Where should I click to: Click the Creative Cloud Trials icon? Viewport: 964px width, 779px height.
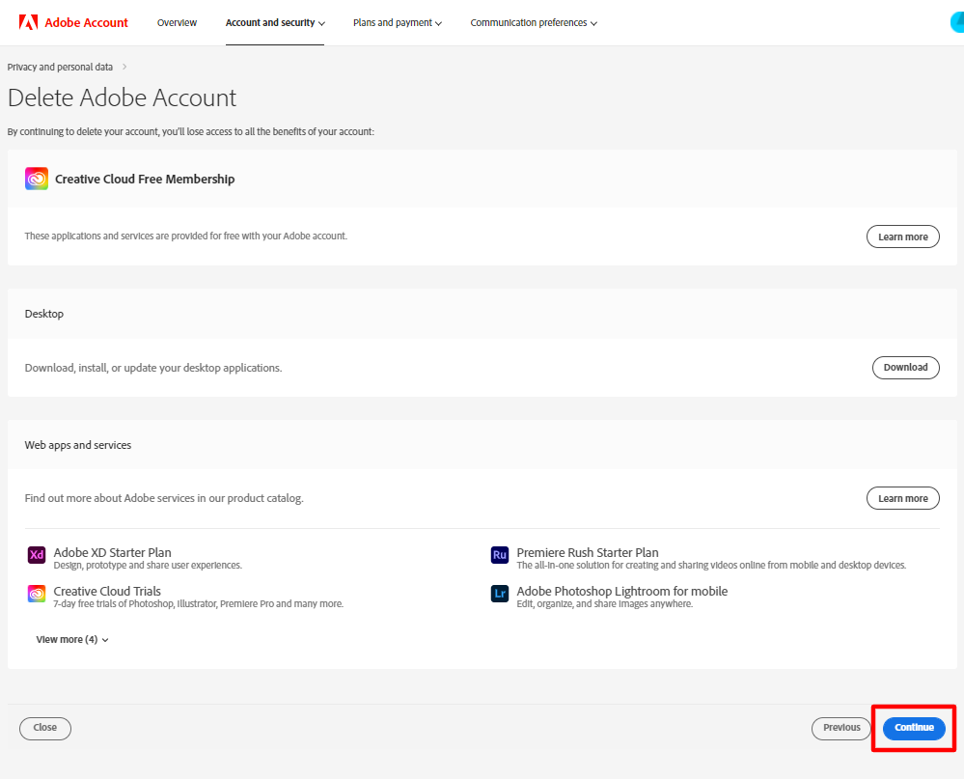(x=37, y=594)
